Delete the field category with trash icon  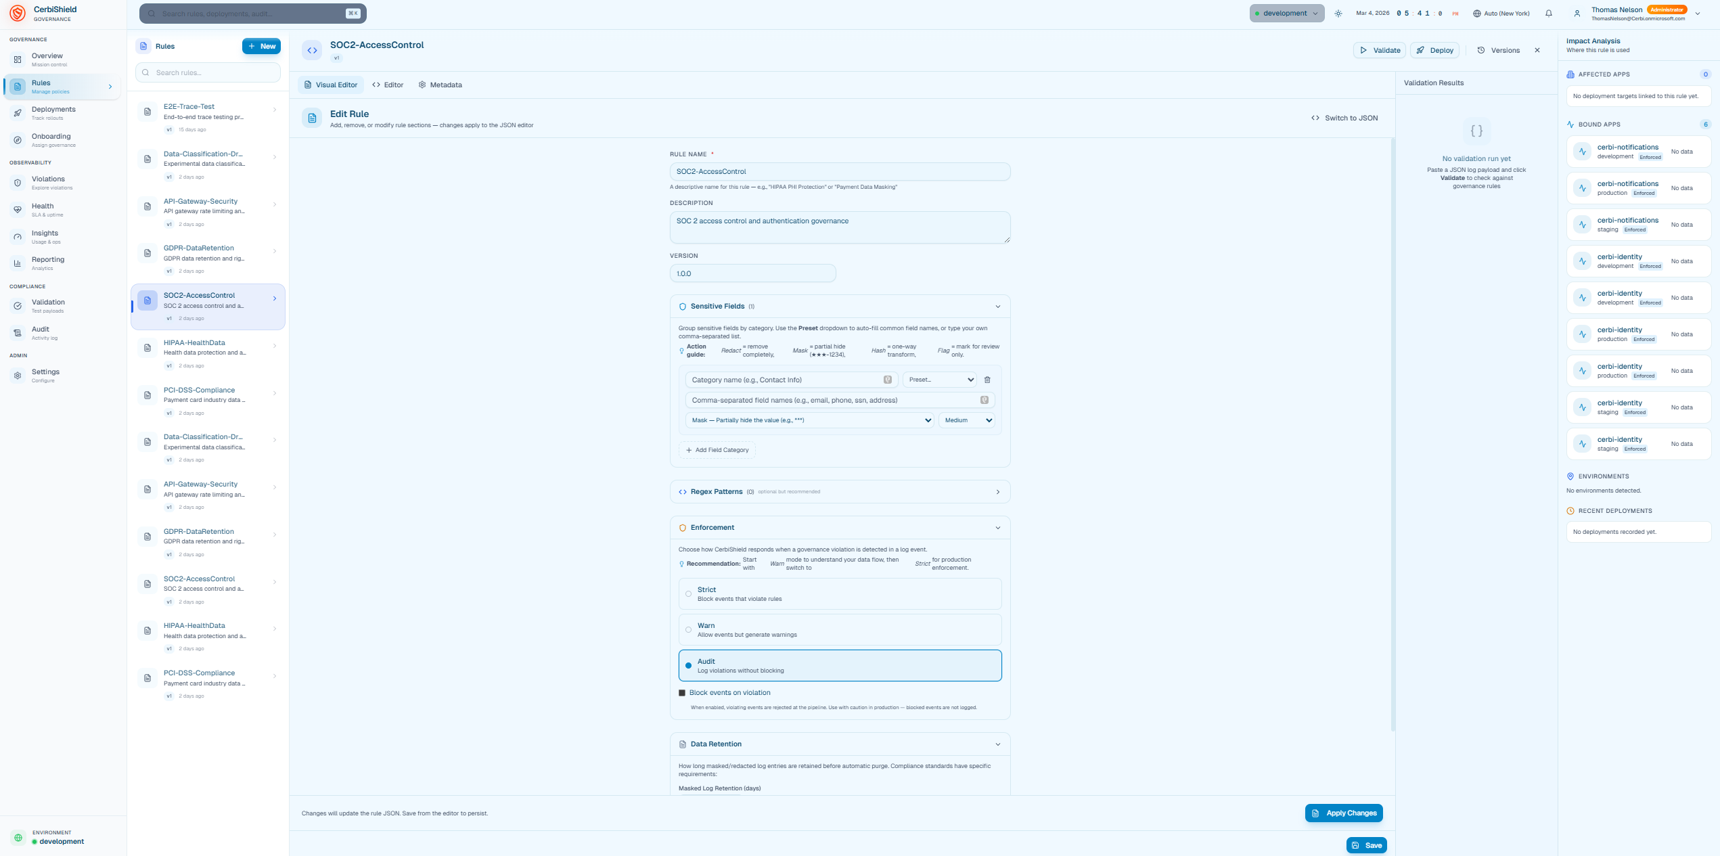tap(987, 380)
